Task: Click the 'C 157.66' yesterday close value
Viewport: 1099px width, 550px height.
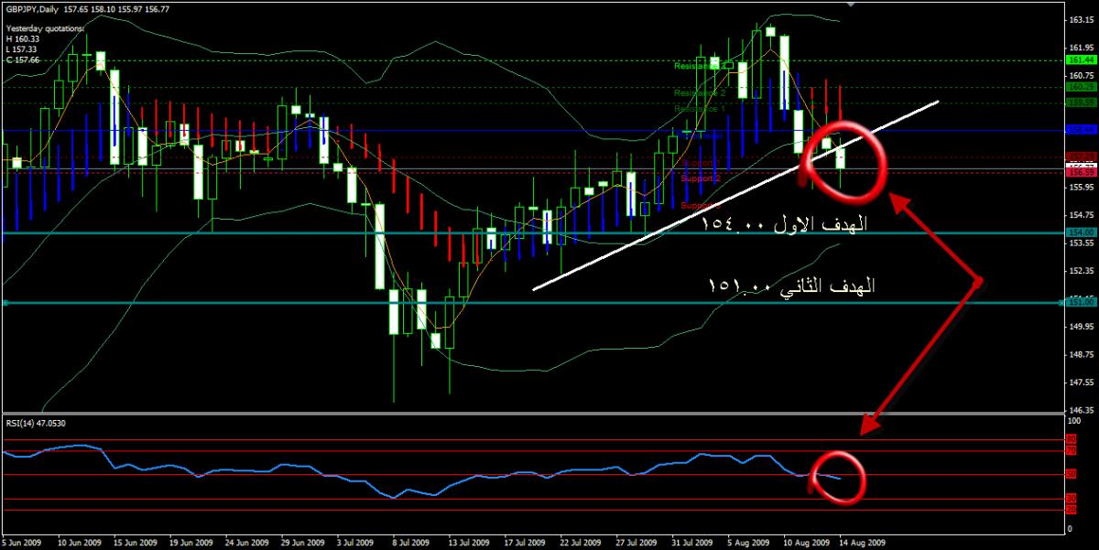Action: 23,59
